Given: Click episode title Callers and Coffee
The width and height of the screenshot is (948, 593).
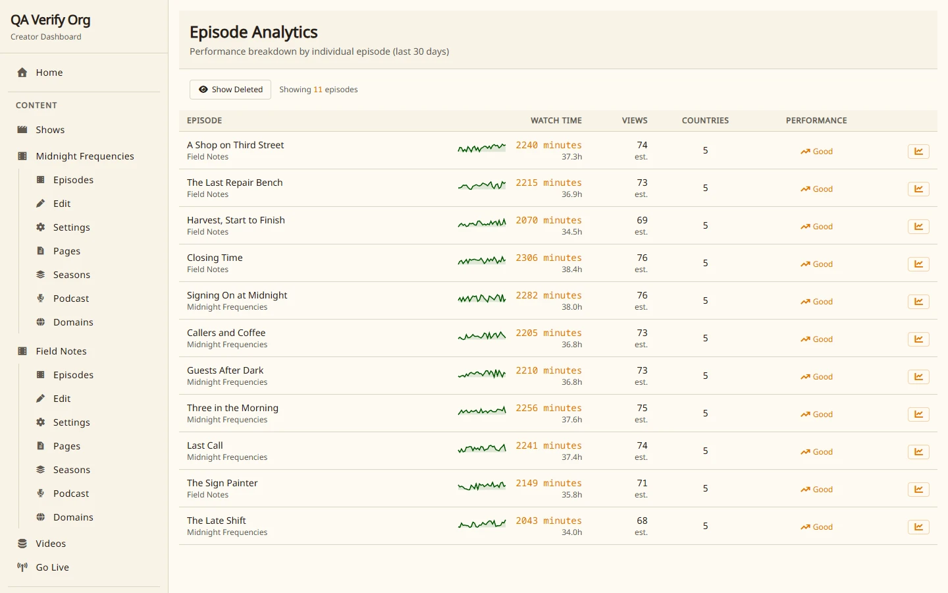Looking at the screenshot, I should click(x=226, y=333).
